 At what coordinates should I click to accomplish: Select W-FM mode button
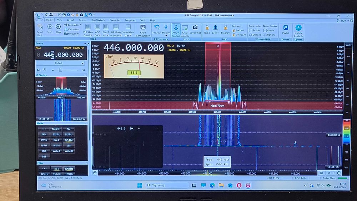point(56,145)
